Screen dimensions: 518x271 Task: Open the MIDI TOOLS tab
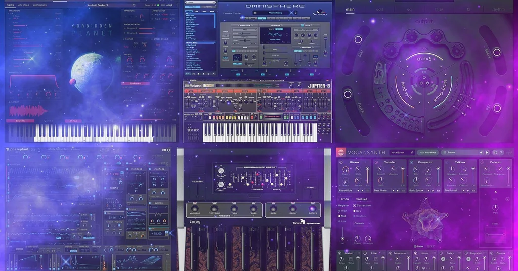click(23, 5)
